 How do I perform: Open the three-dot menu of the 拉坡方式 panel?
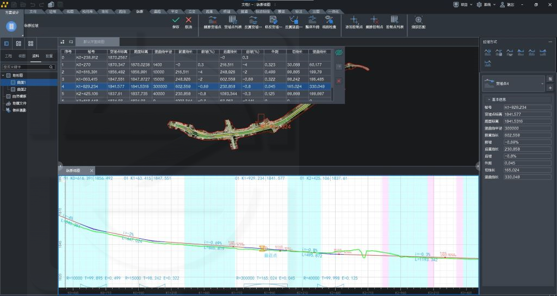(x=550, y=41)
